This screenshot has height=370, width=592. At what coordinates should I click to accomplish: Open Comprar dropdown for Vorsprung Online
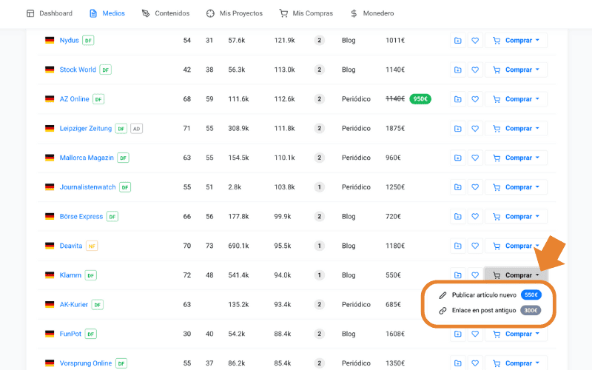click(516, 363)
